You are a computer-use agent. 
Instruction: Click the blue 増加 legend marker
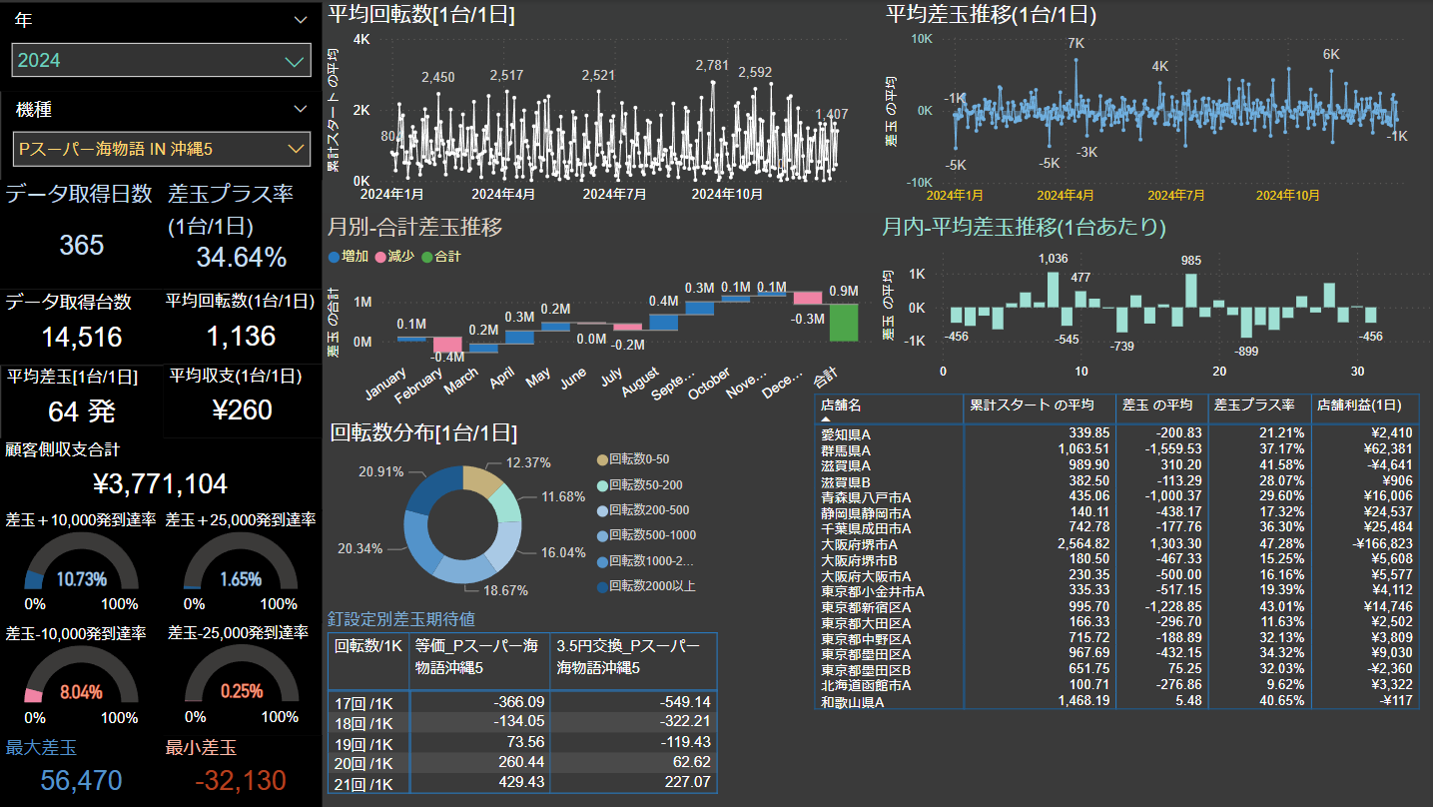click(334, 257)
